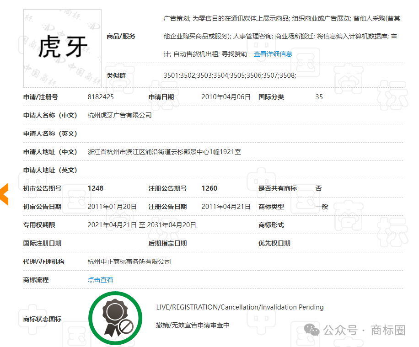Viewport: 419px width, 347px height.
Task: Click the 商品/服务 label
Action: [121, 36]
